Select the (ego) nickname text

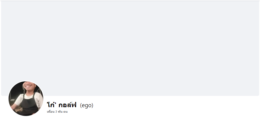(x=86, y=105)
